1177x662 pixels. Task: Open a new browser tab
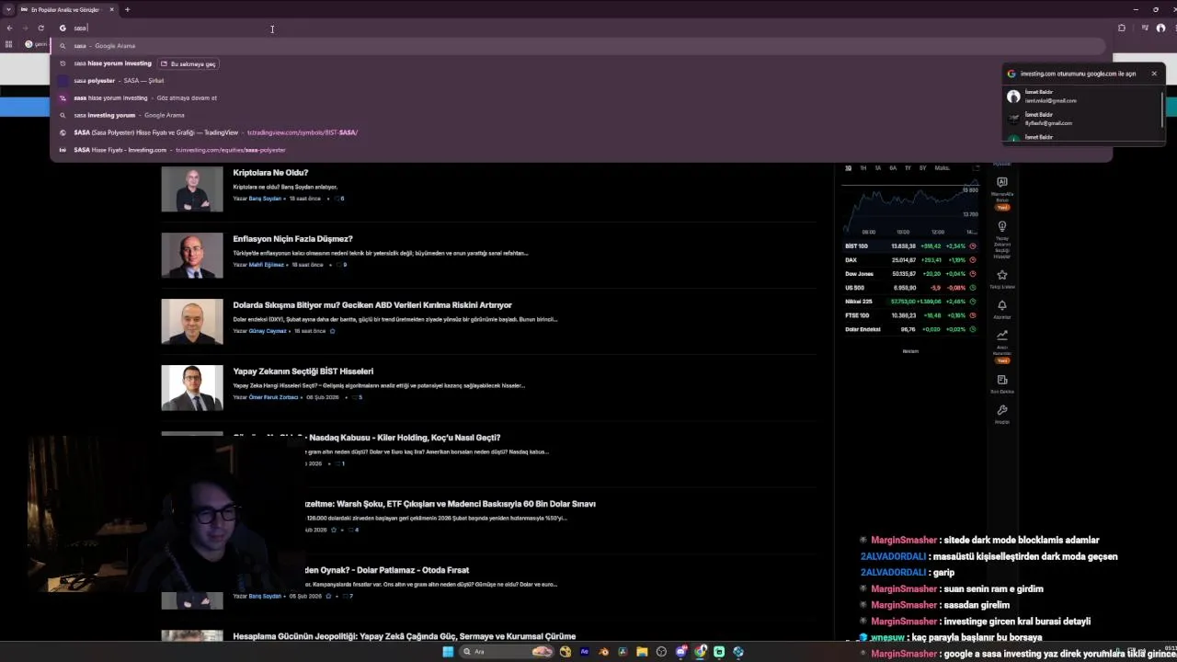(127, 9)
